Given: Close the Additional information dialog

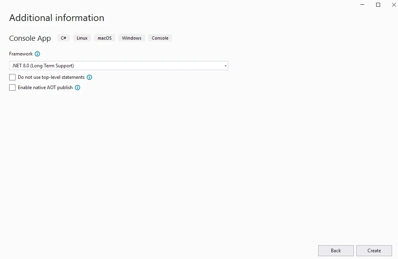Looking at the screenshot, I should (394, 5).
